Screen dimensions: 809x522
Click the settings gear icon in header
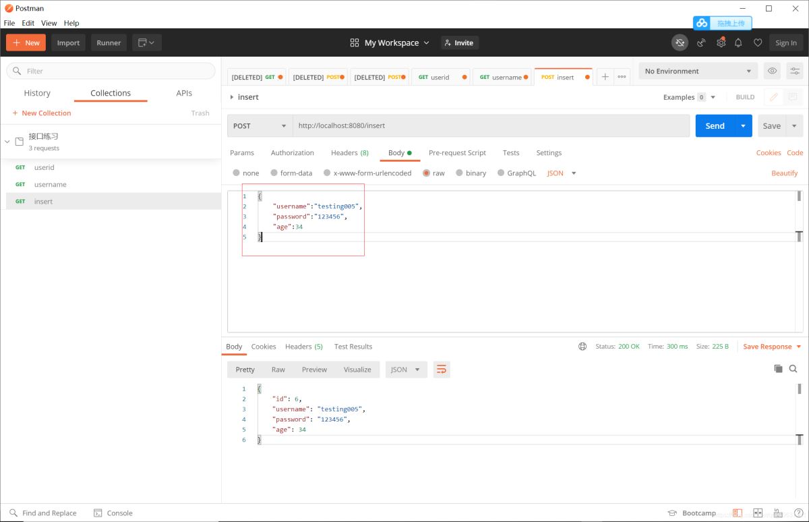click(x=721, y=42)
